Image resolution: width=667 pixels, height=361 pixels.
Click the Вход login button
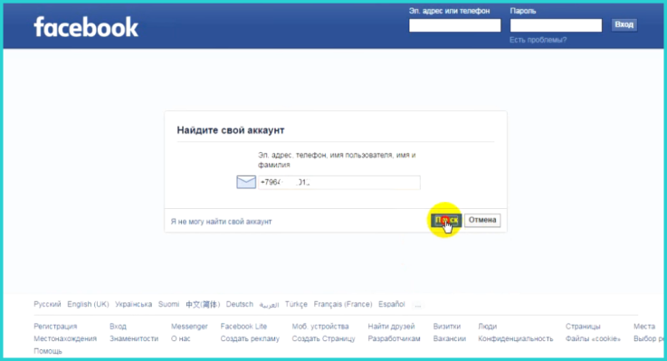pos(624,24)
